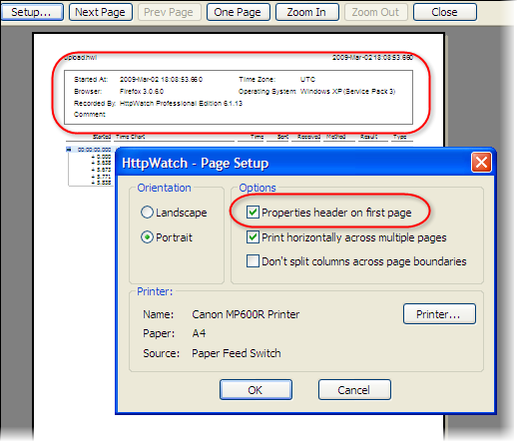Click the Time Chart column header in preview

click(x=131, y=137)
